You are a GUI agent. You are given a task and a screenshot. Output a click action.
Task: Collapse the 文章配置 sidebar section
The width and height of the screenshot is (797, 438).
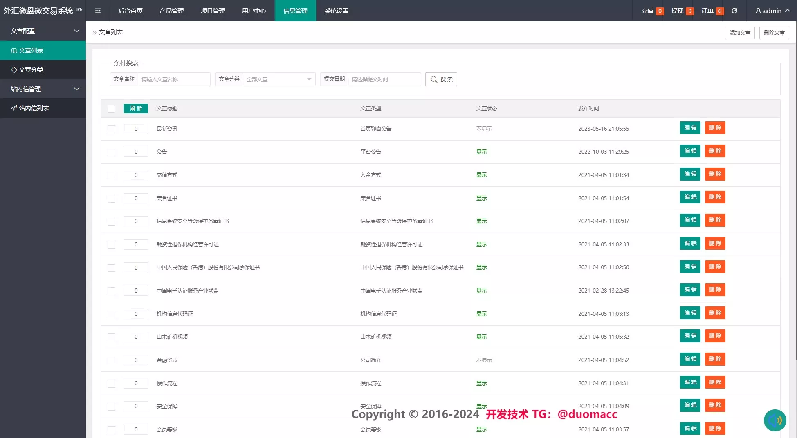(43, 31)
